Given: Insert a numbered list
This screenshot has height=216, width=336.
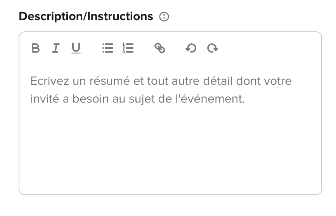Looking at the screenshot, I should (128, 48).
